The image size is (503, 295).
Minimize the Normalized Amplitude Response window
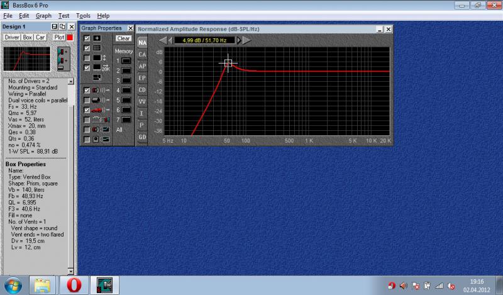click(x=380, y=29)
